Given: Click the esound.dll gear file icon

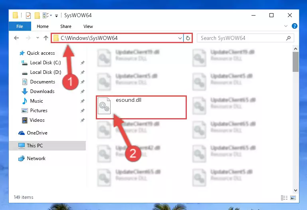Looking at the screenshot, I should [x=104, y=106].
